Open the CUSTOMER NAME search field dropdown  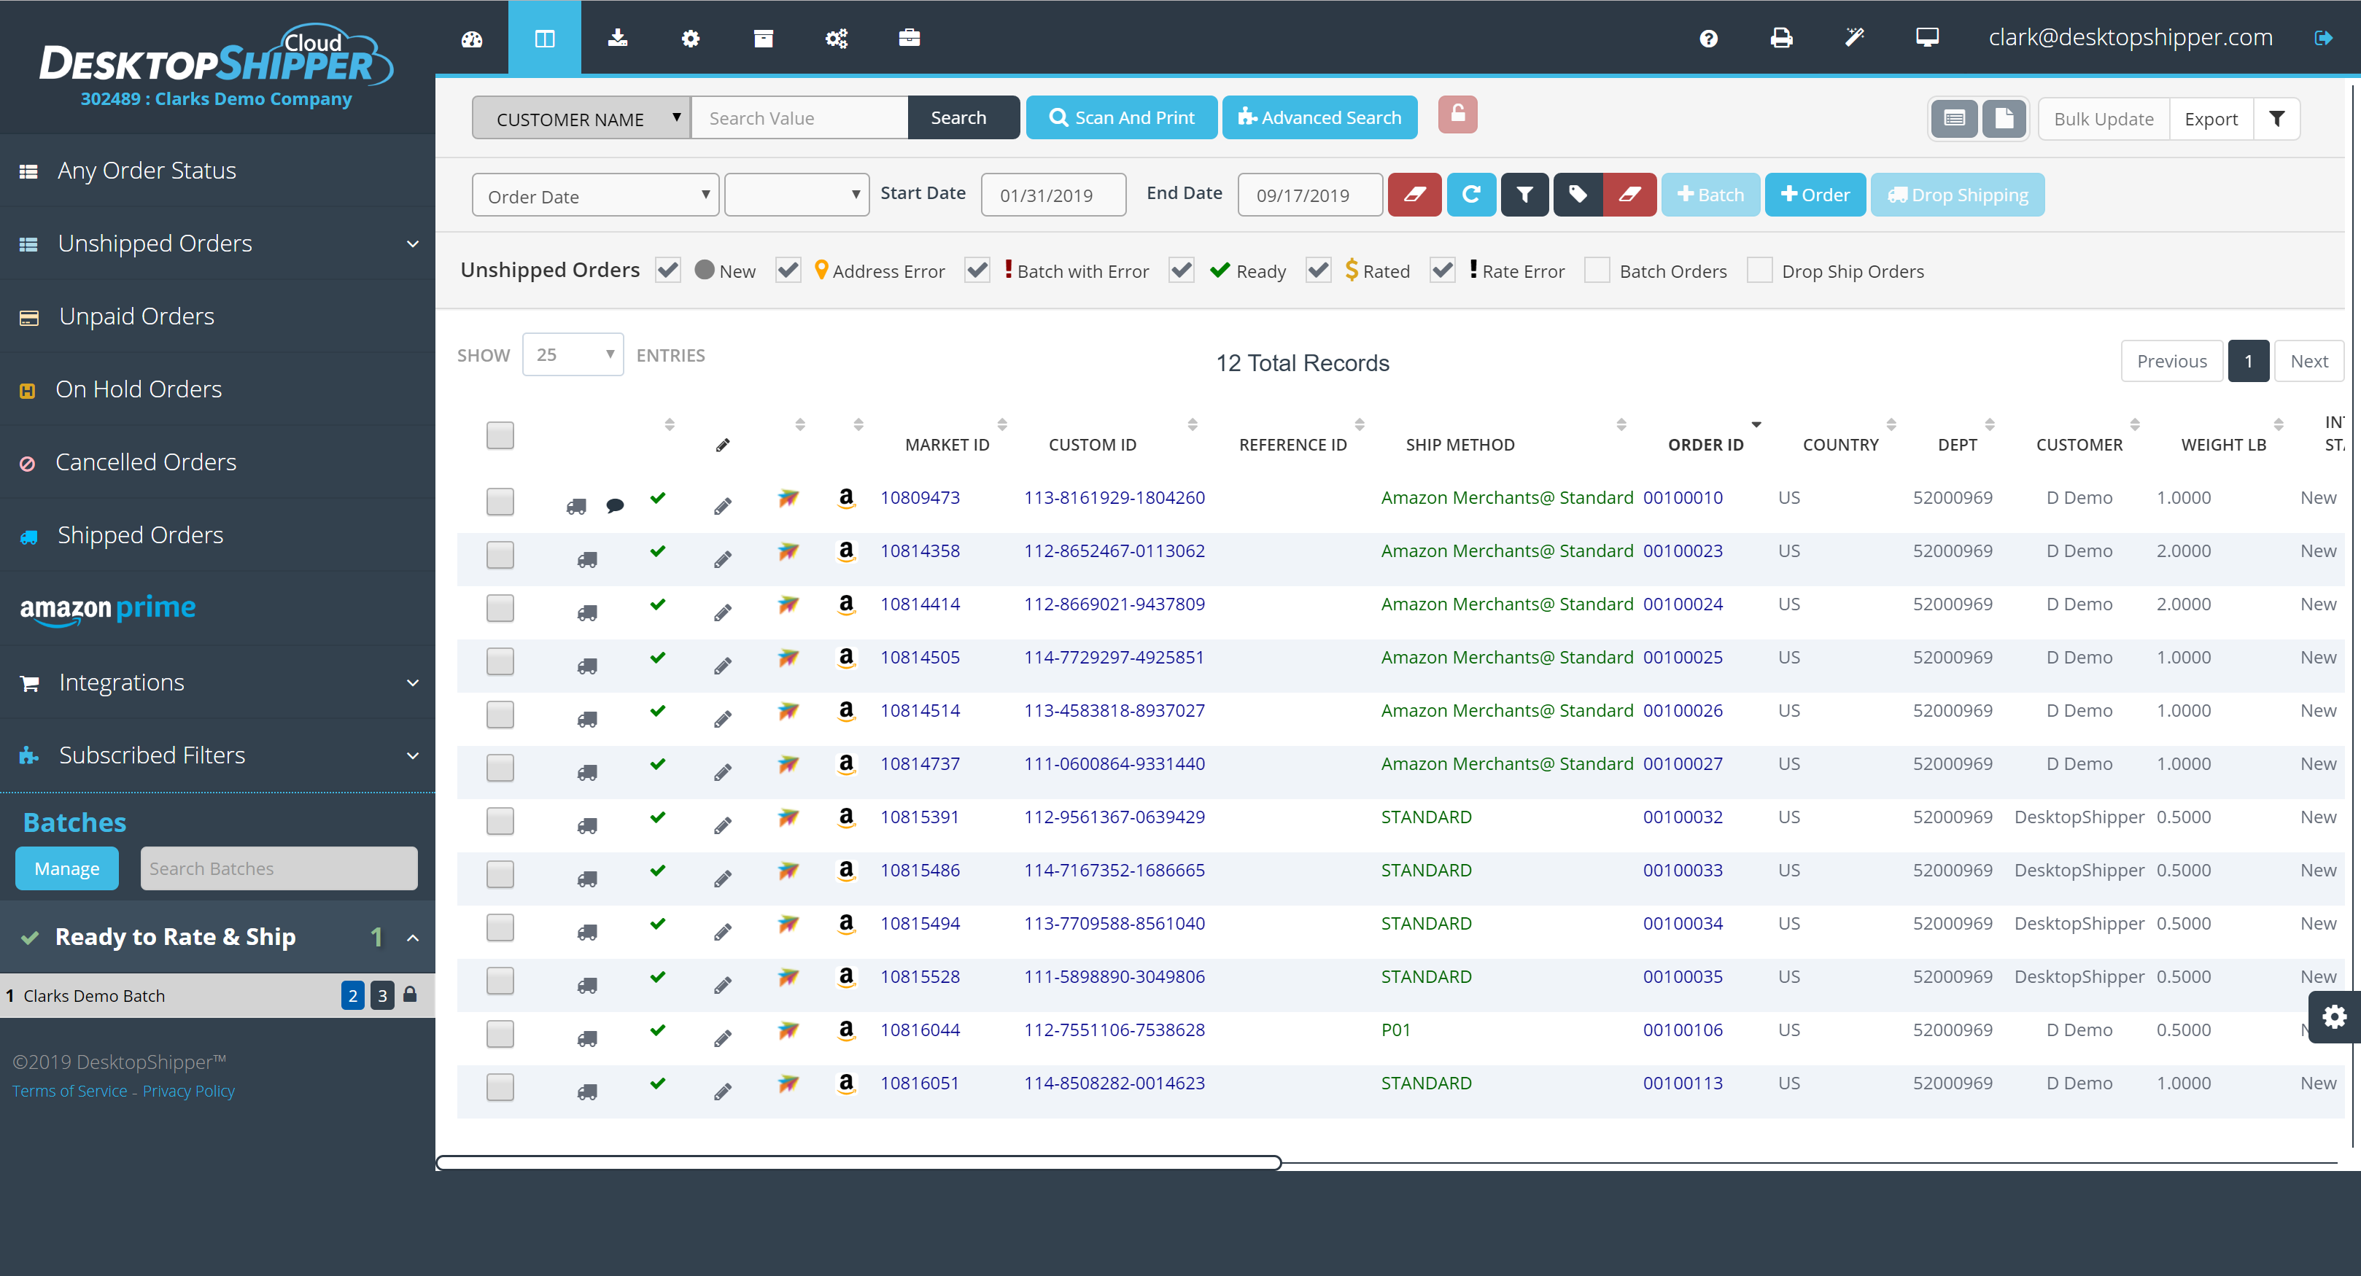[x=581, y=119]
